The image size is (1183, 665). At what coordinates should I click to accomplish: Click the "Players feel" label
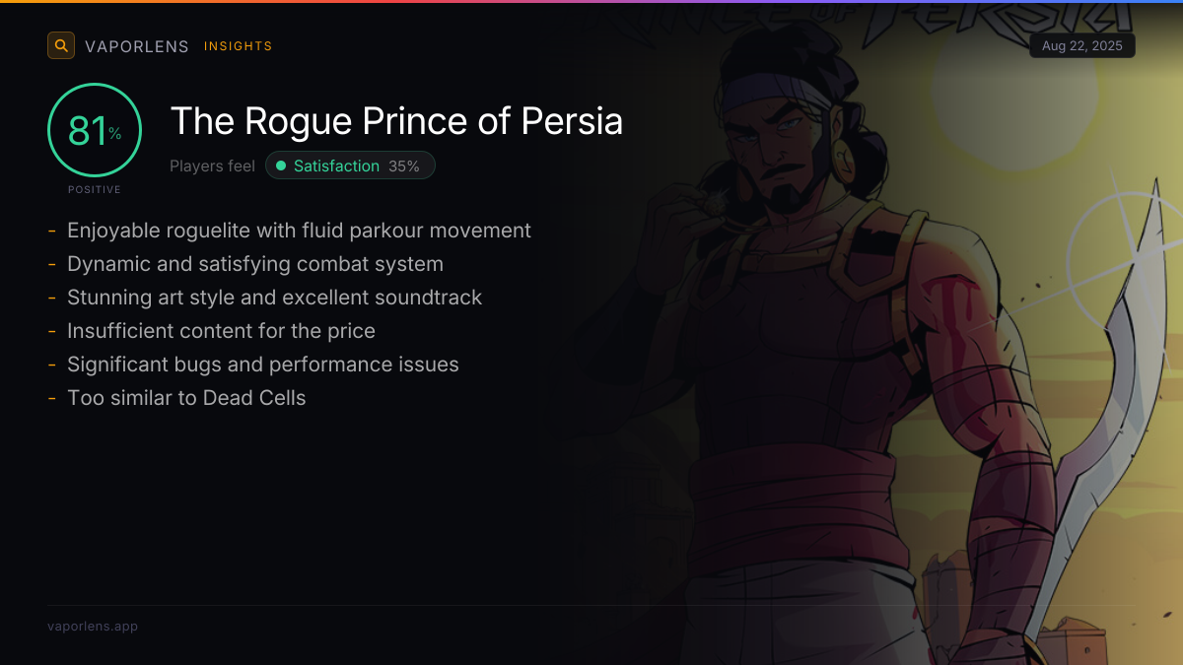pos(212,166)
